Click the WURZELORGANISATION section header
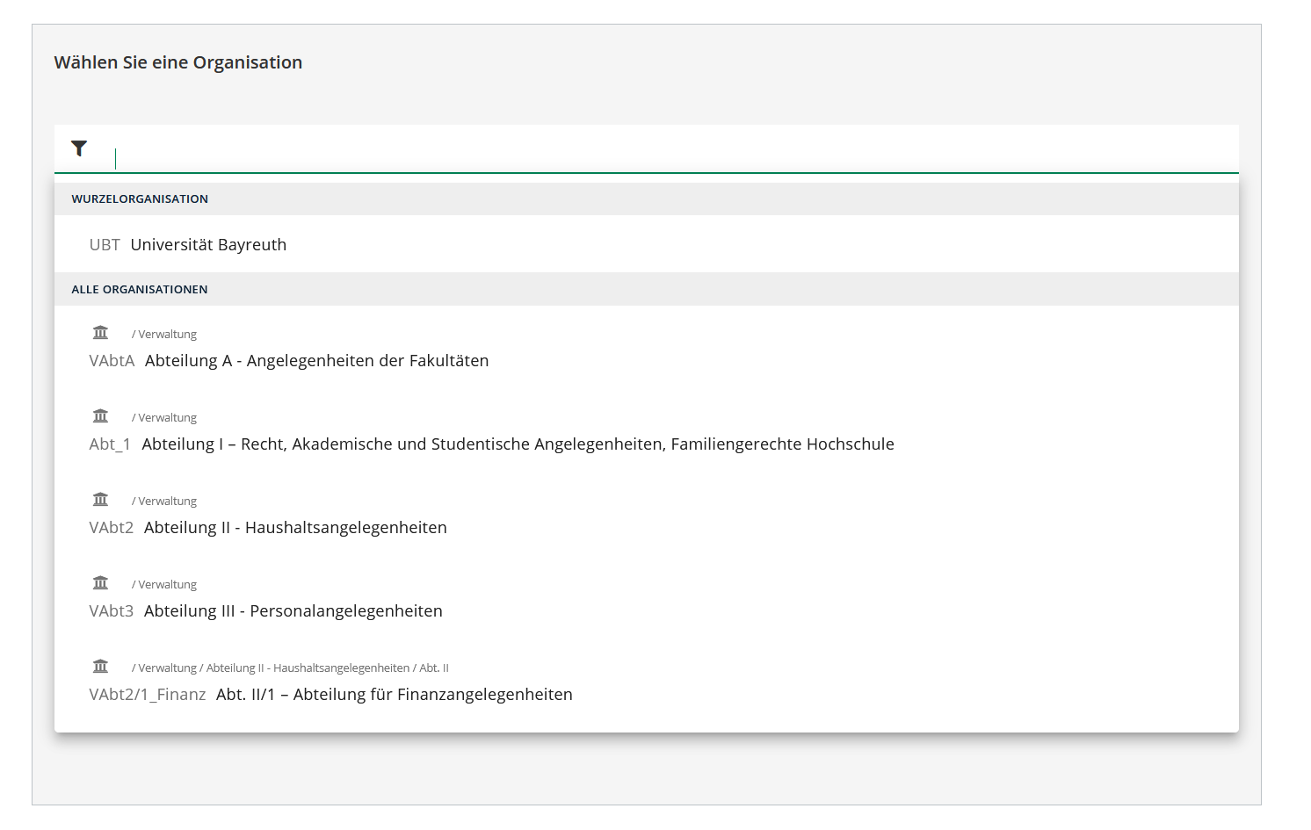Viewport: 1311px width, 830px height. tap(140, 198)
